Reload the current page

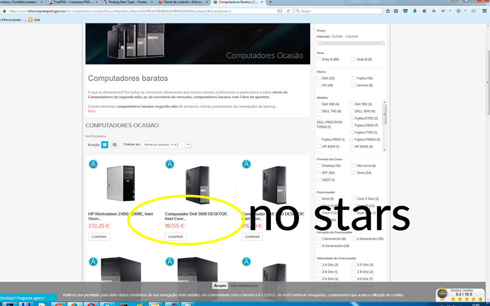click(288, 11)
